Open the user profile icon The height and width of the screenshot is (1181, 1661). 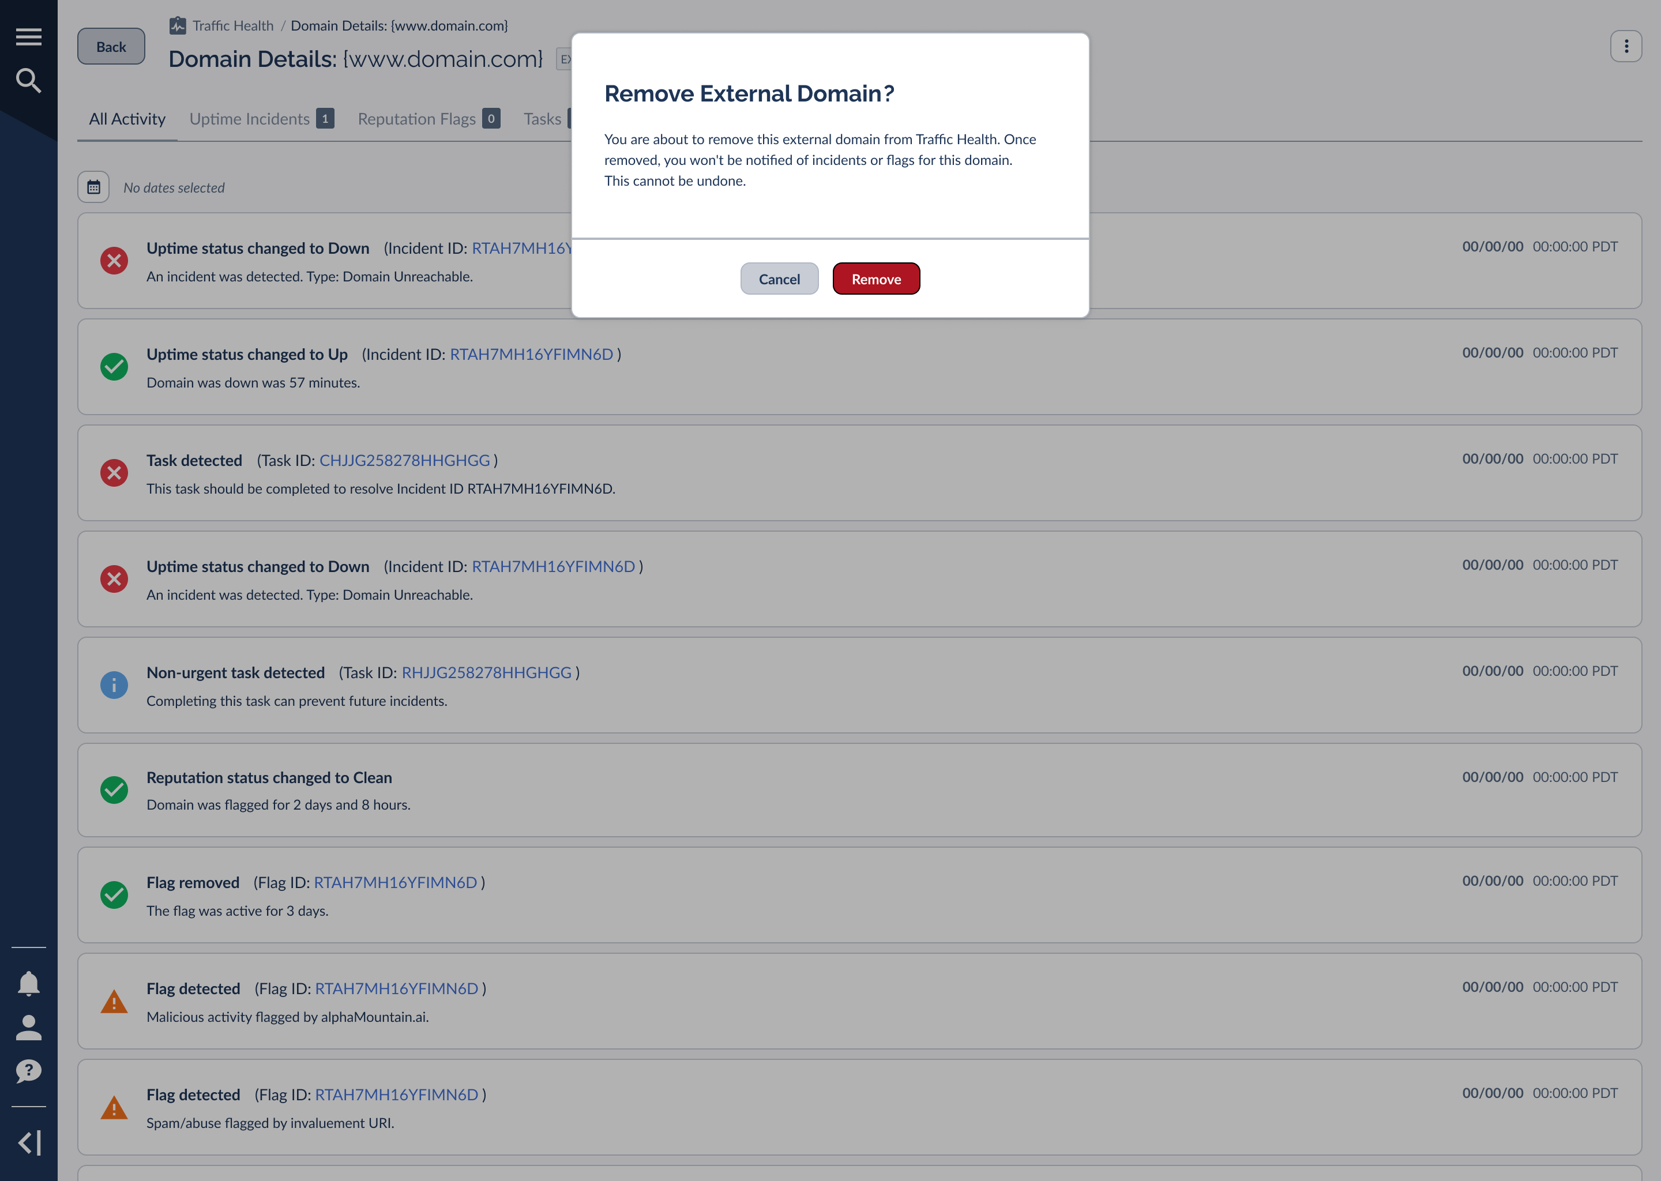click(28, 1028)
